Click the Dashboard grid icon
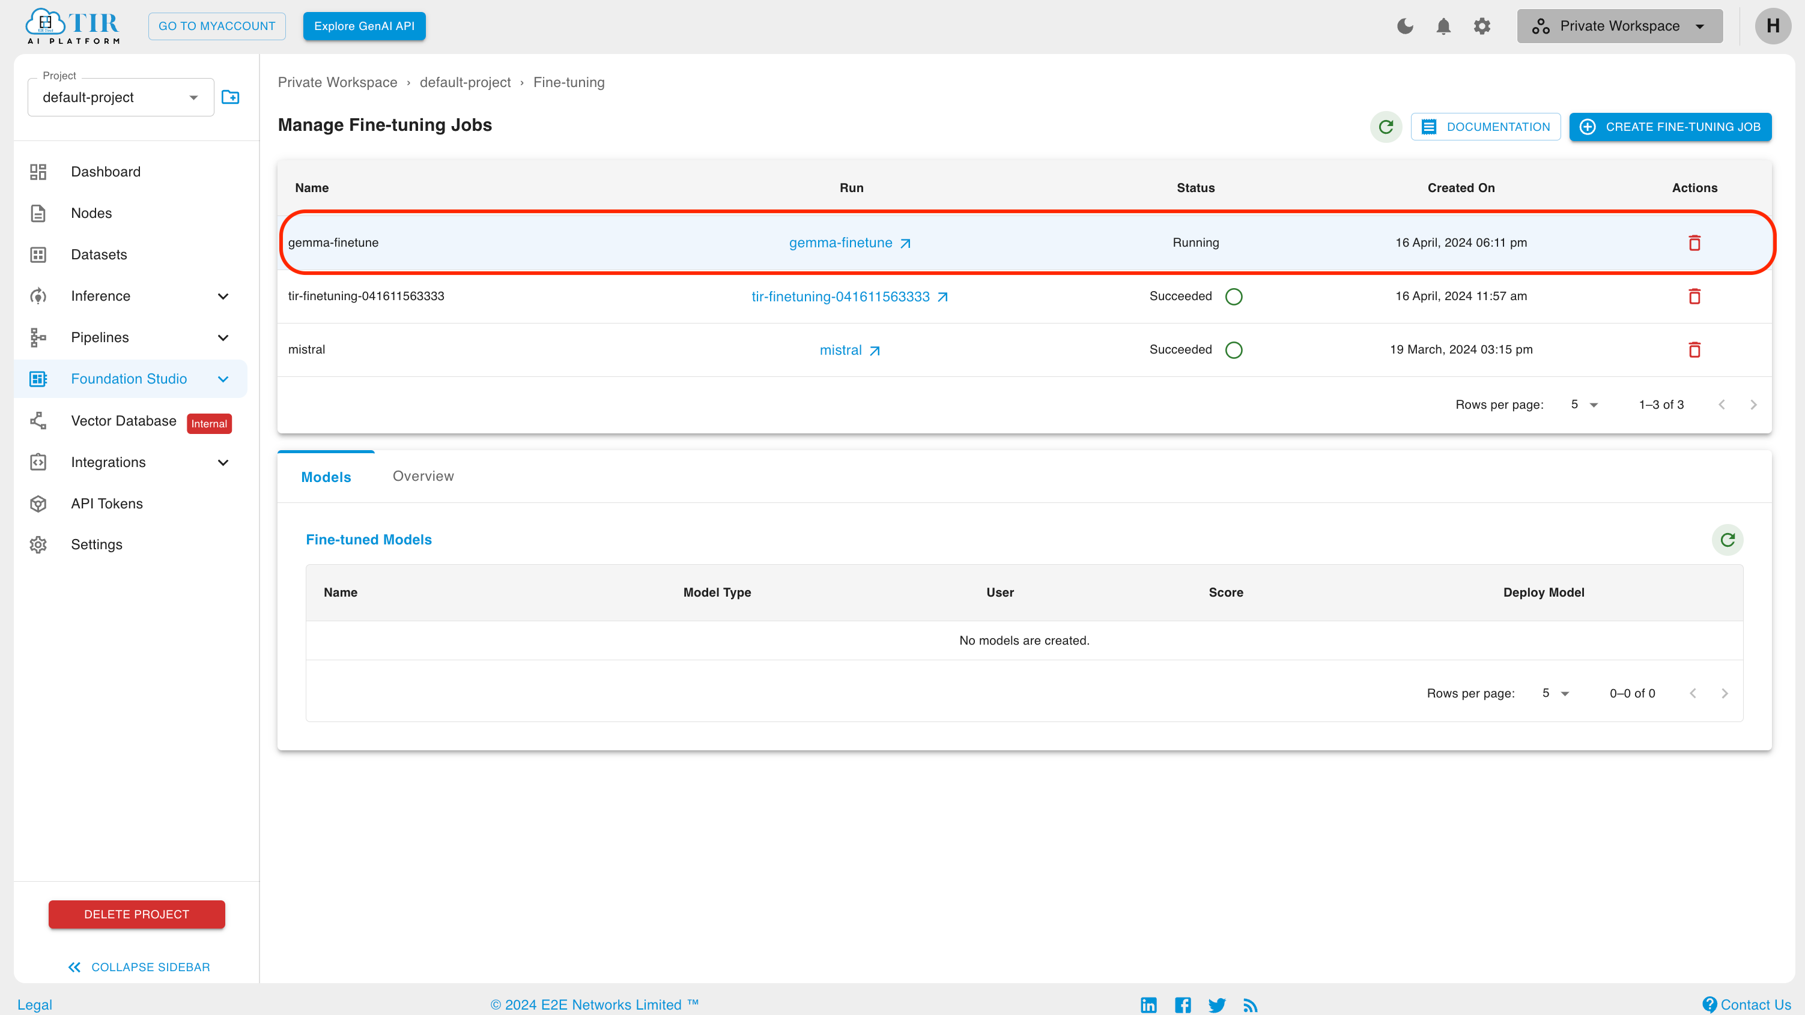 [x=38, y=172]
